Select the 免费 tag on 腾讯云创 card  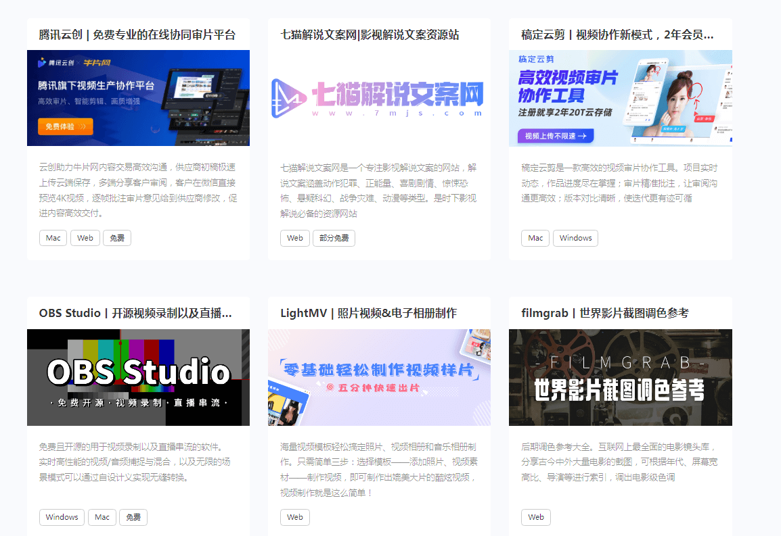(116, 238)
